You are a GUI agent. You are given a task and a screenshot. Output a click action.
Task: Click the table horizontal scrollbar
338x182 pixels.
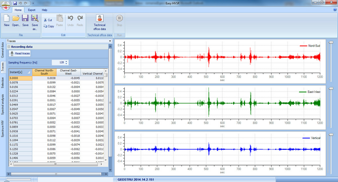click(x=55, y=164)
